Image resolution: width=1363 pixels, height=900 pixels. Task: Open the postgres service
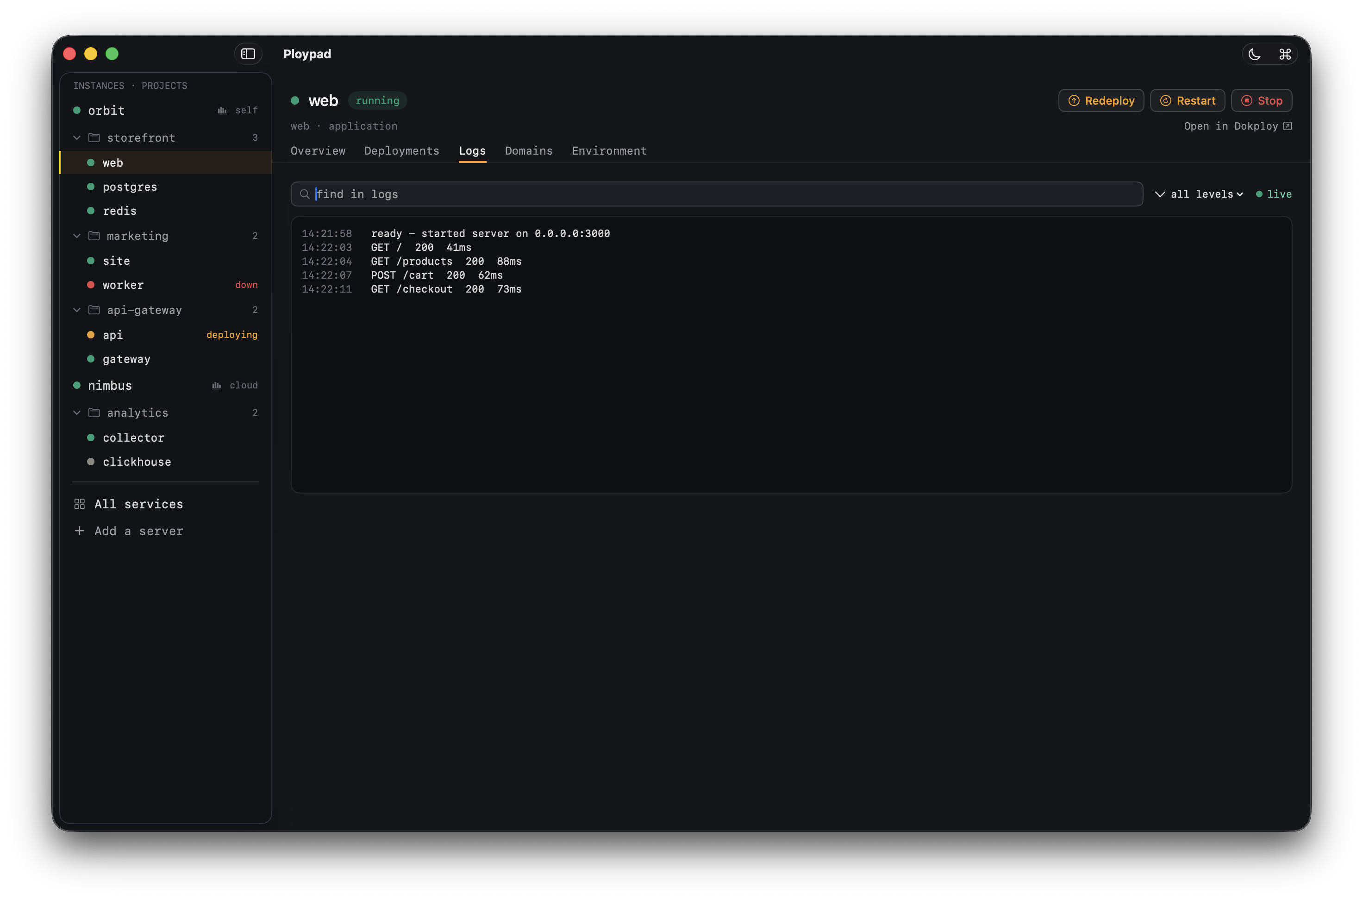(x=165, y=187)
